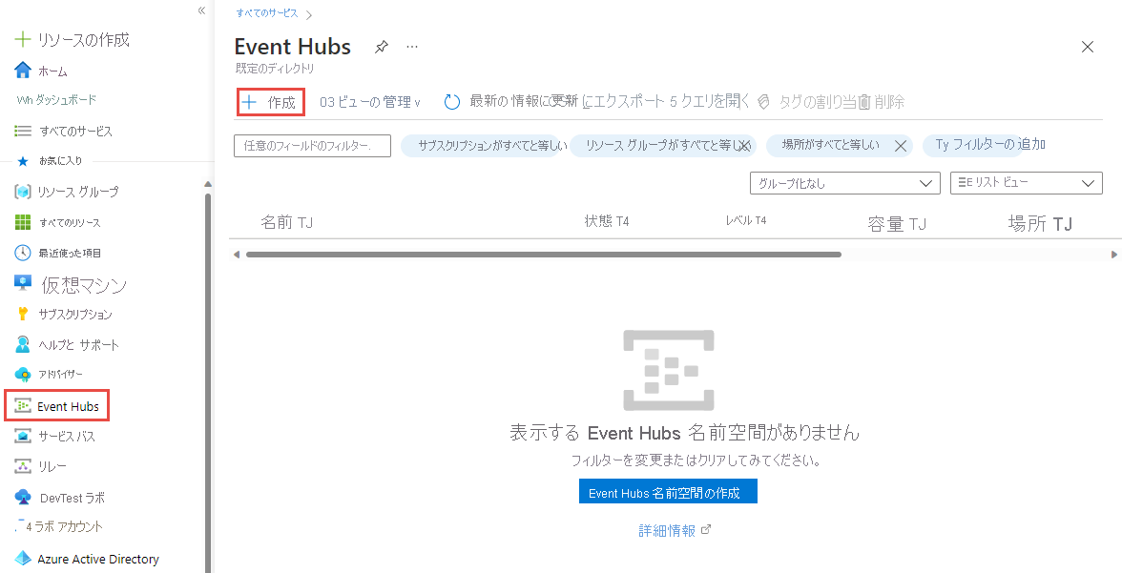
Task: Click the サブスクリプションがすべてと等しい filter pill
Action: pyautogui.click(x=484, y=146)
